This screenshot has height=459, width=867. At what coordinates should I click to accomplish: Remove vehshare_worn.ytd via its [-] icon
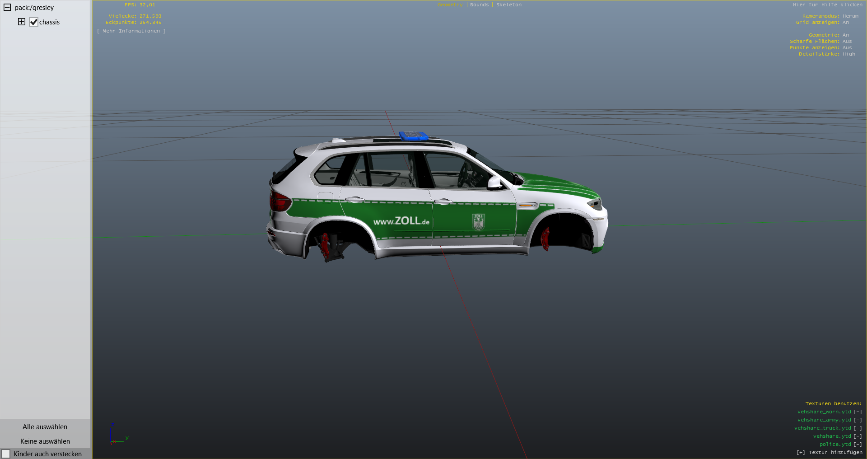858,412
